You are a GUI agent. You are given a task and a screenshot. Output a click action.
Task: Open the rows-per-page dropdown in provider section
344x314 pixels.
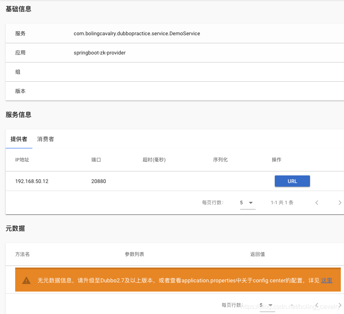click(246, 202)
